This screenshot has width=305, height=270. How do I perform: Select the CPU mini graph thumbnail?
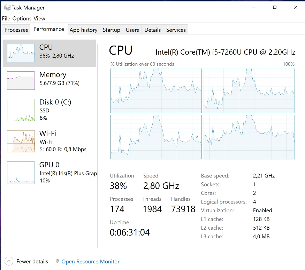coord(21,53)
